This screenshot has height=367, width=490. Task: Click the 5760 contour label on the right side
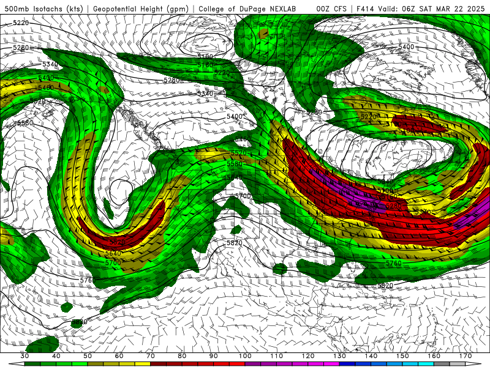pyautogui.click(x=394, y=263)
